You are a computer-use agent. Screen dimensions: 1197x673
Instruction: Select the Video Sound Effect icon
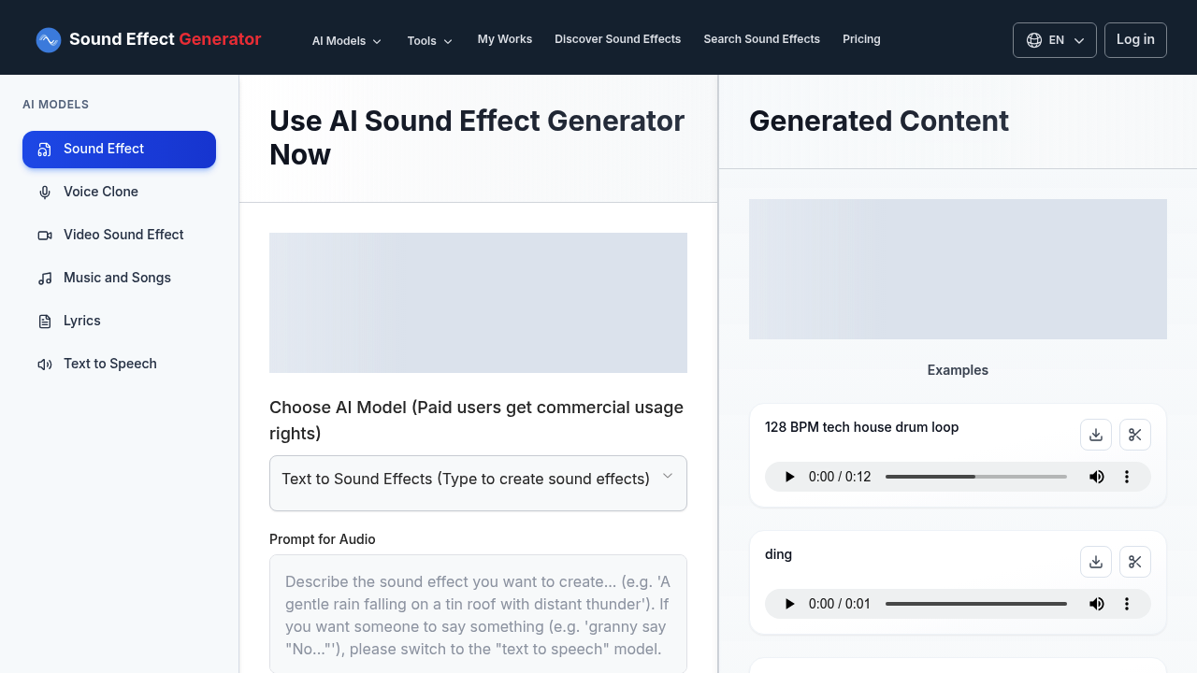coord(45,235)
